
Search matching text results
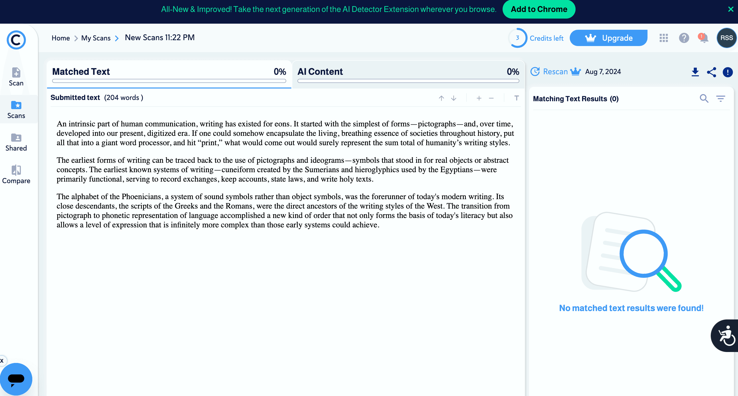[704, 99]
